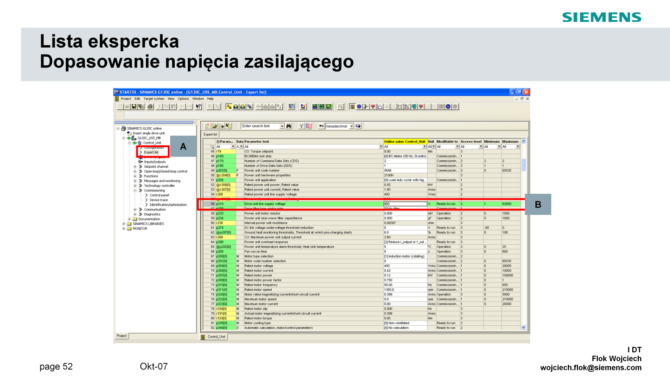
Task: Open the Window menu
Action: (x=198, y=98)
